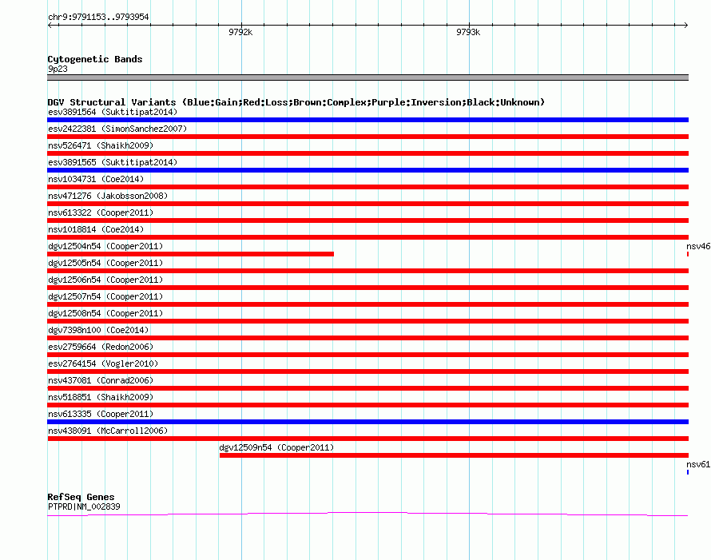Click the RefSeq Genes track title

pyautogui.click(x=81, y=497)
